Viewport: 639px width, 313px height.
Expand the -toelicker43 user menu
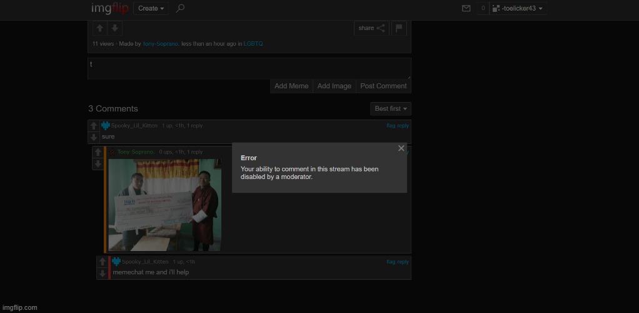[518, 9]
